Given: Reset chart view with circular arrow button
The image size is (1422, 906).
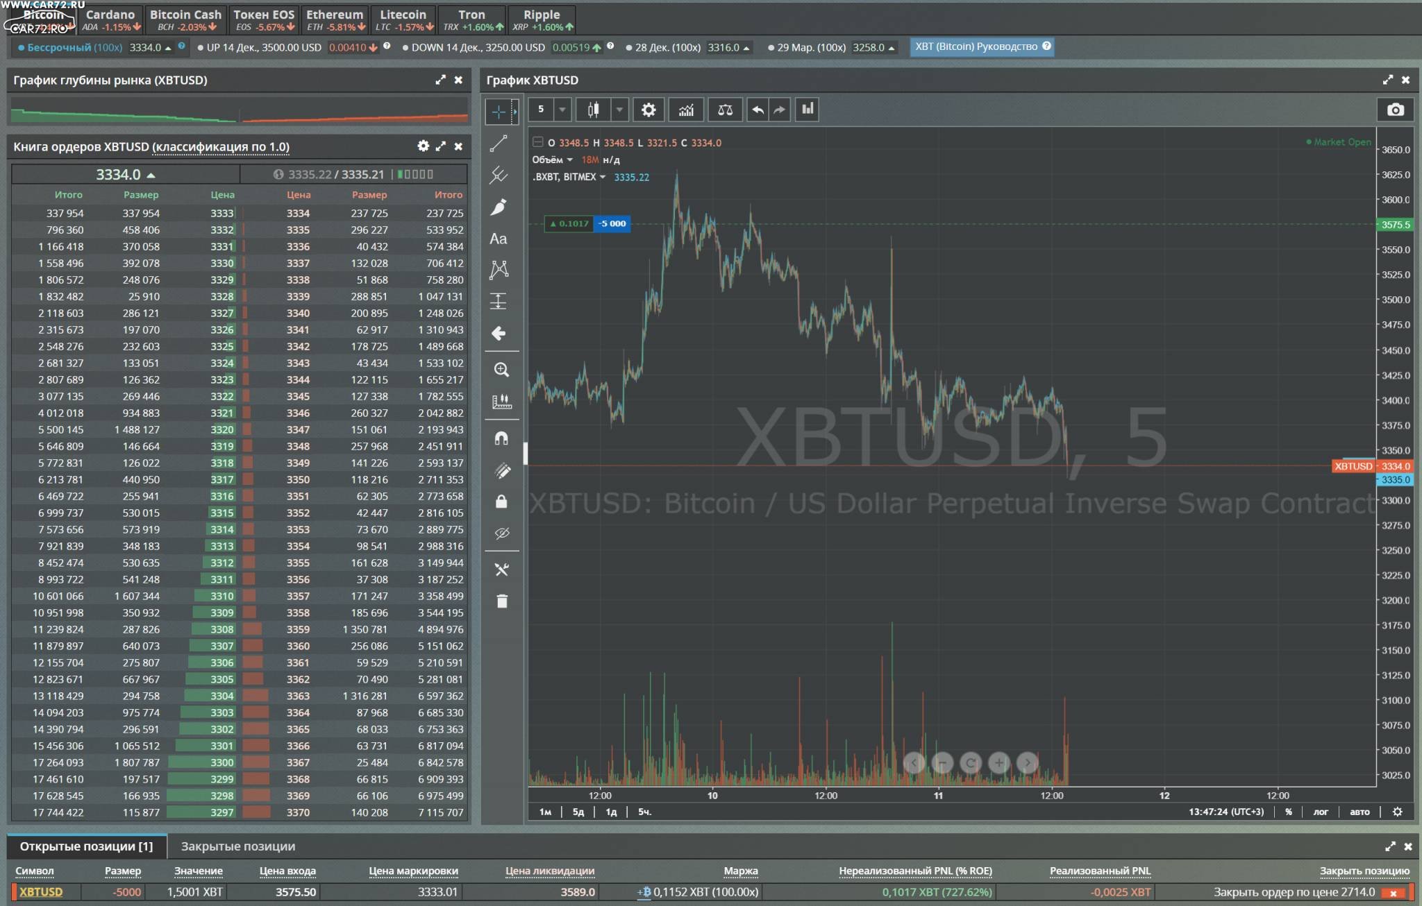Looking at the screenshot, I should [971, 763].
